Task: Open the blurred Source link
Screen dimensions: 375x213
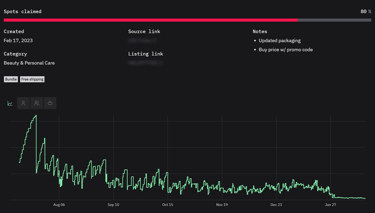Action: (x=142, y=41)
